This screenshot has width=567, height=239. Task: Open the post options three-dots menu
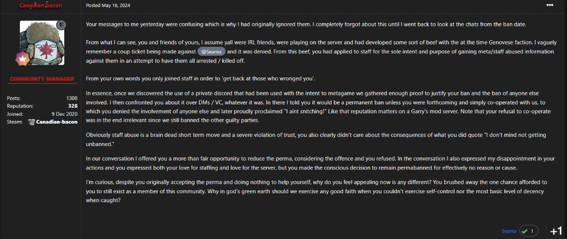(550, 5)
